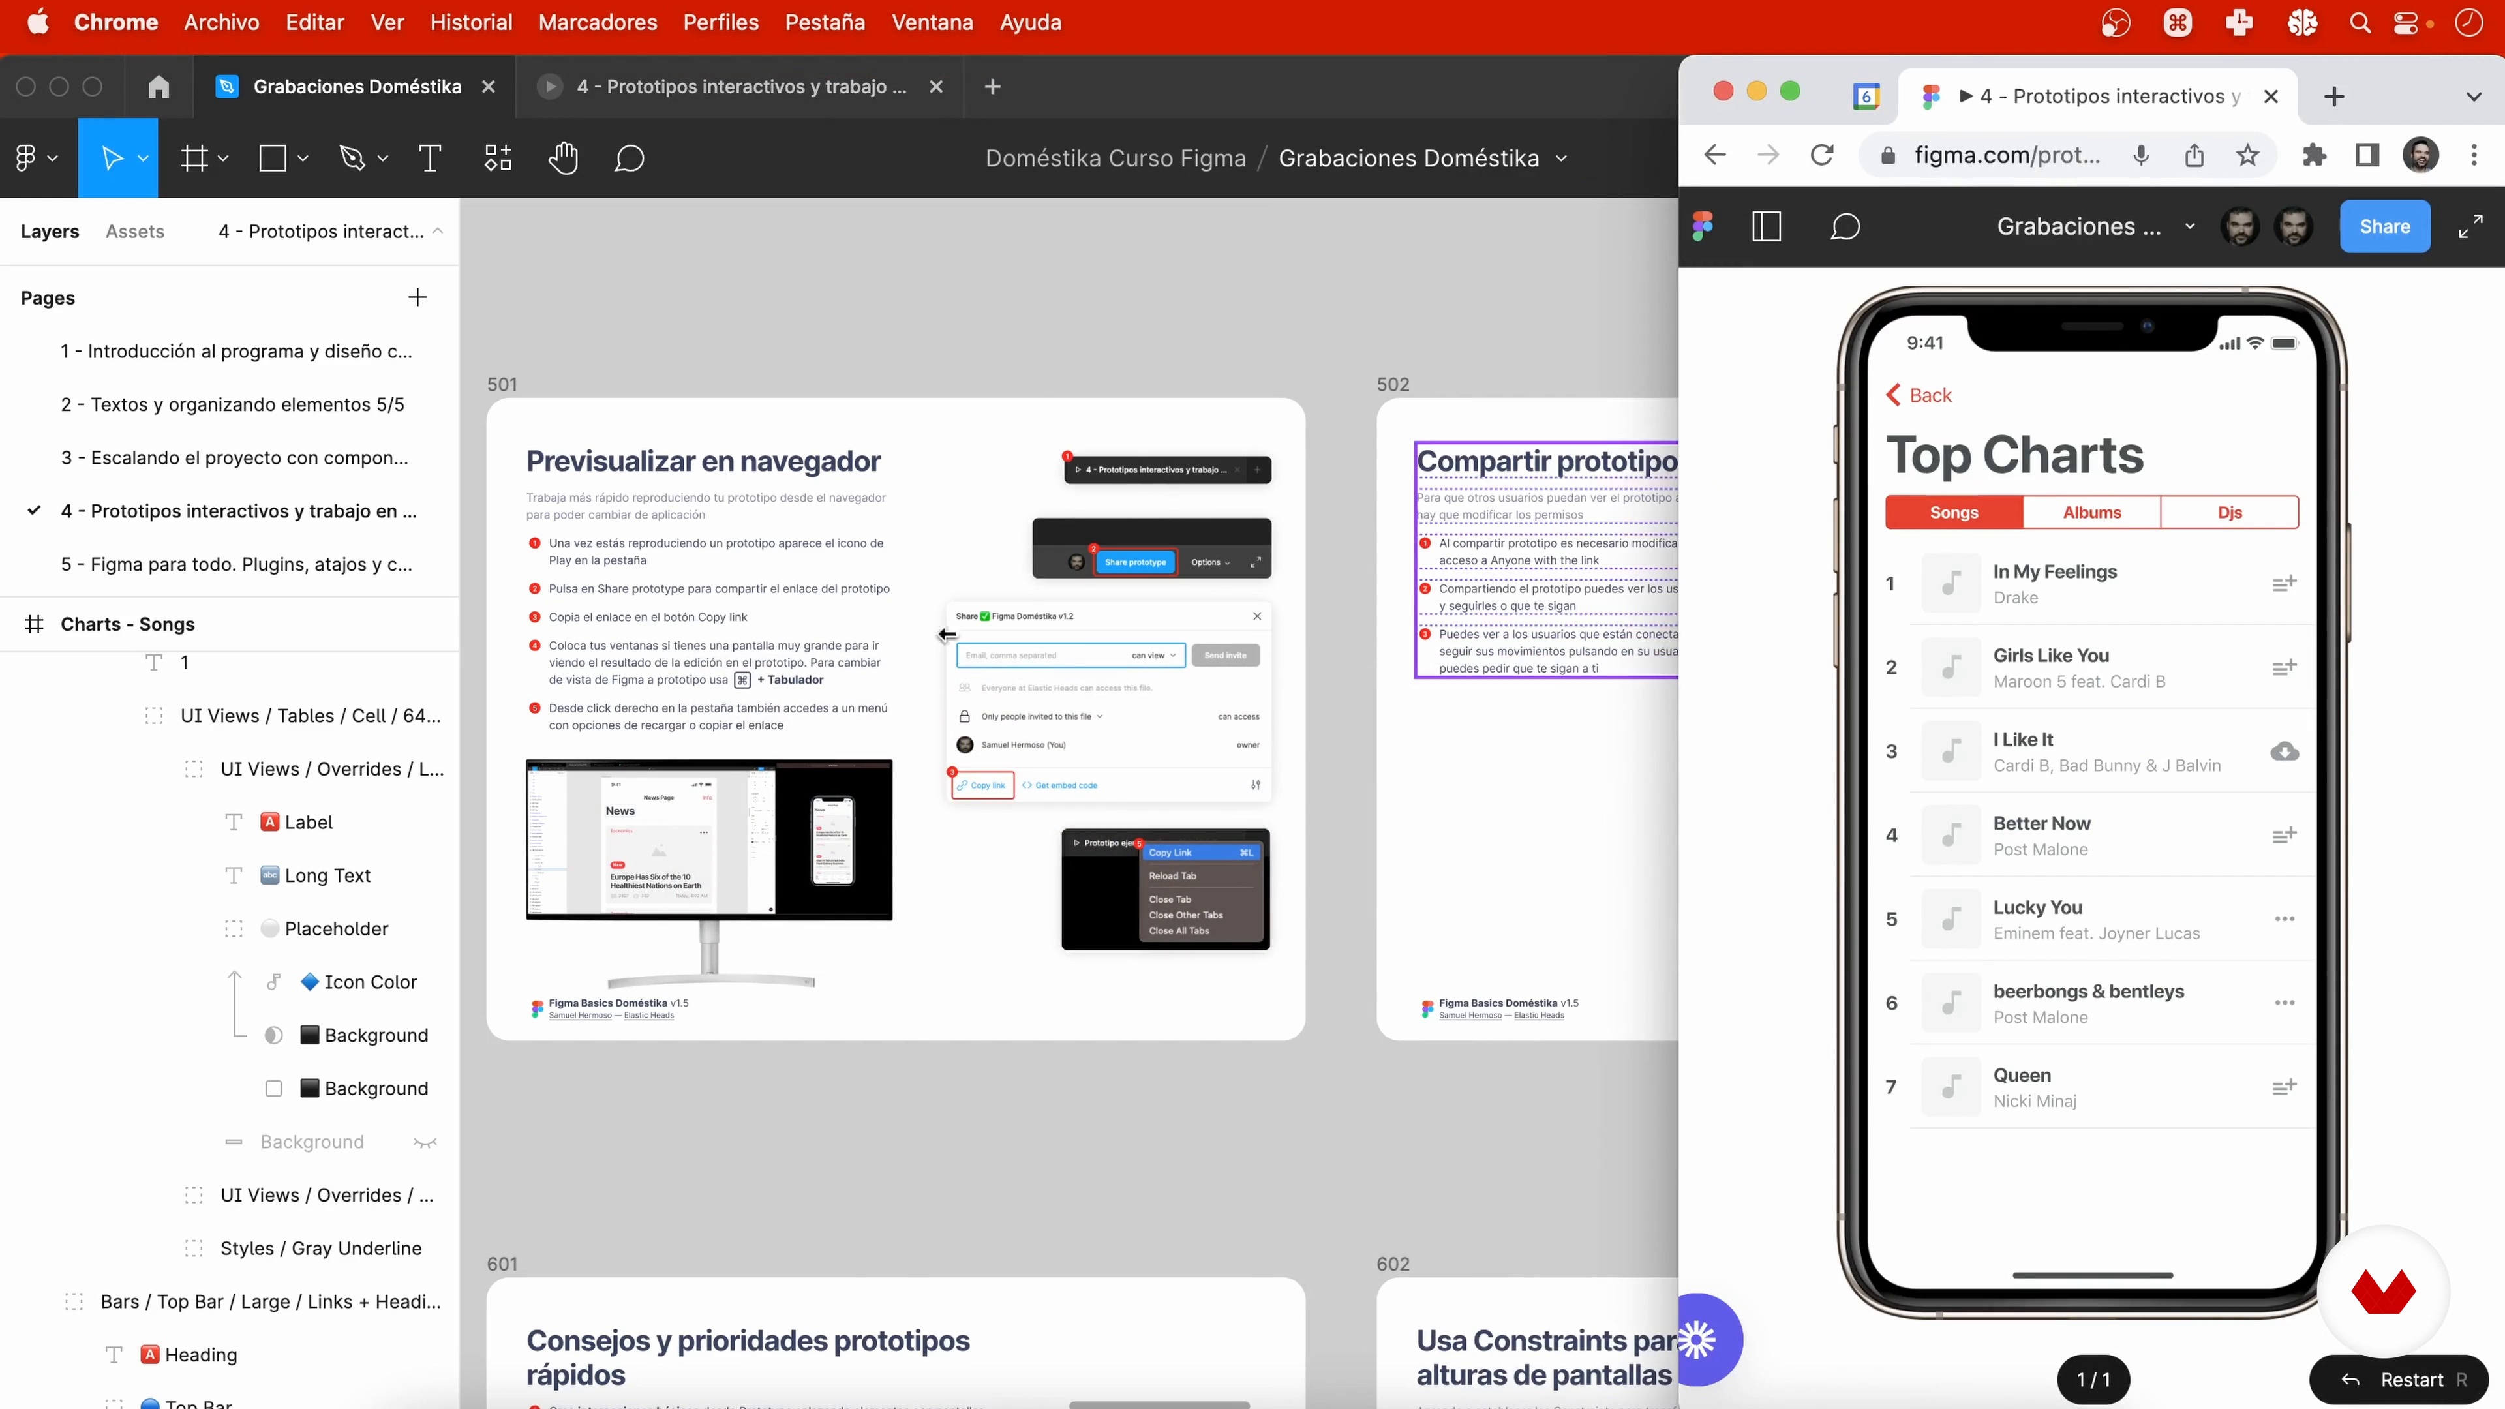The width and height of the screenshot is (2505, 1409).
Task: Add Queen to playlist
Action: 2285,1086
